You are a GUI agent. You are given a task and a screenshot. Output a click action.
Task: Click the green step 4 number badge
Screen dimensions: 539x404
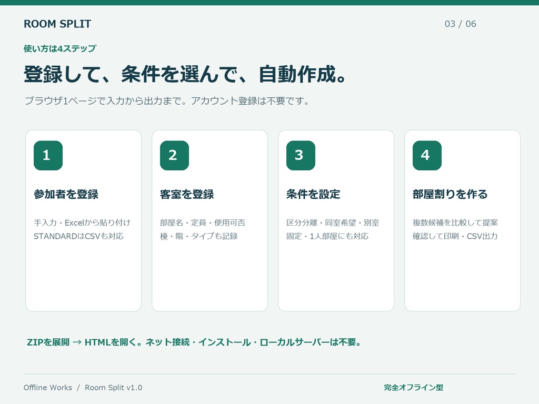(427, 155)
